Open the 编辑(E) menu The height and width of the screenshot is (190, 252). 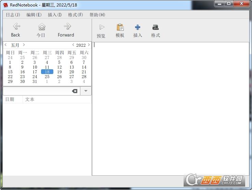[34, 15]
